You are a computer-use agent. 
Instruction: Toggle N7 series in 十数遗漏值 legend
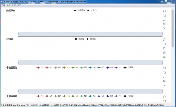click(101, 68)
